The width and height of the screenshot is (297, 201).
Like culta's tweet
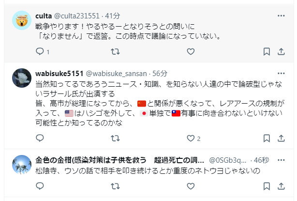point(191,51)
